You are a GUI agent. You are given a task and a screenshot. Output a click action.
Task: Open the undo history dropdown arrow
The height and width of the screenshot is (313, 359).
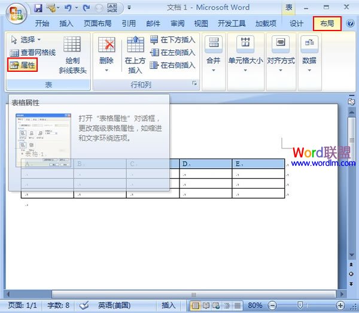(77, 8)
